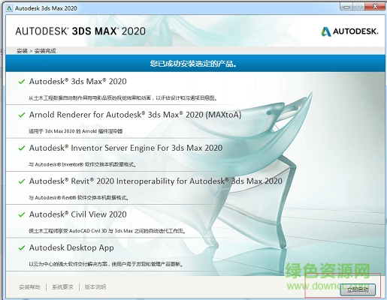Click the checkmark next to Autodesk Desktop App

22,247
